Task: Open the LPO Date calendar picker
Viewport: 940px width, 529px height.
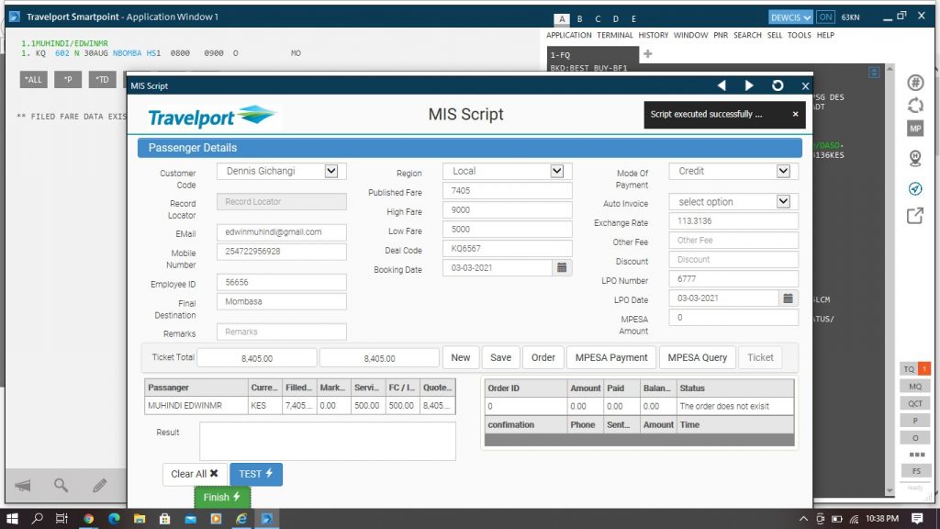Action: [x=788, y=298]
